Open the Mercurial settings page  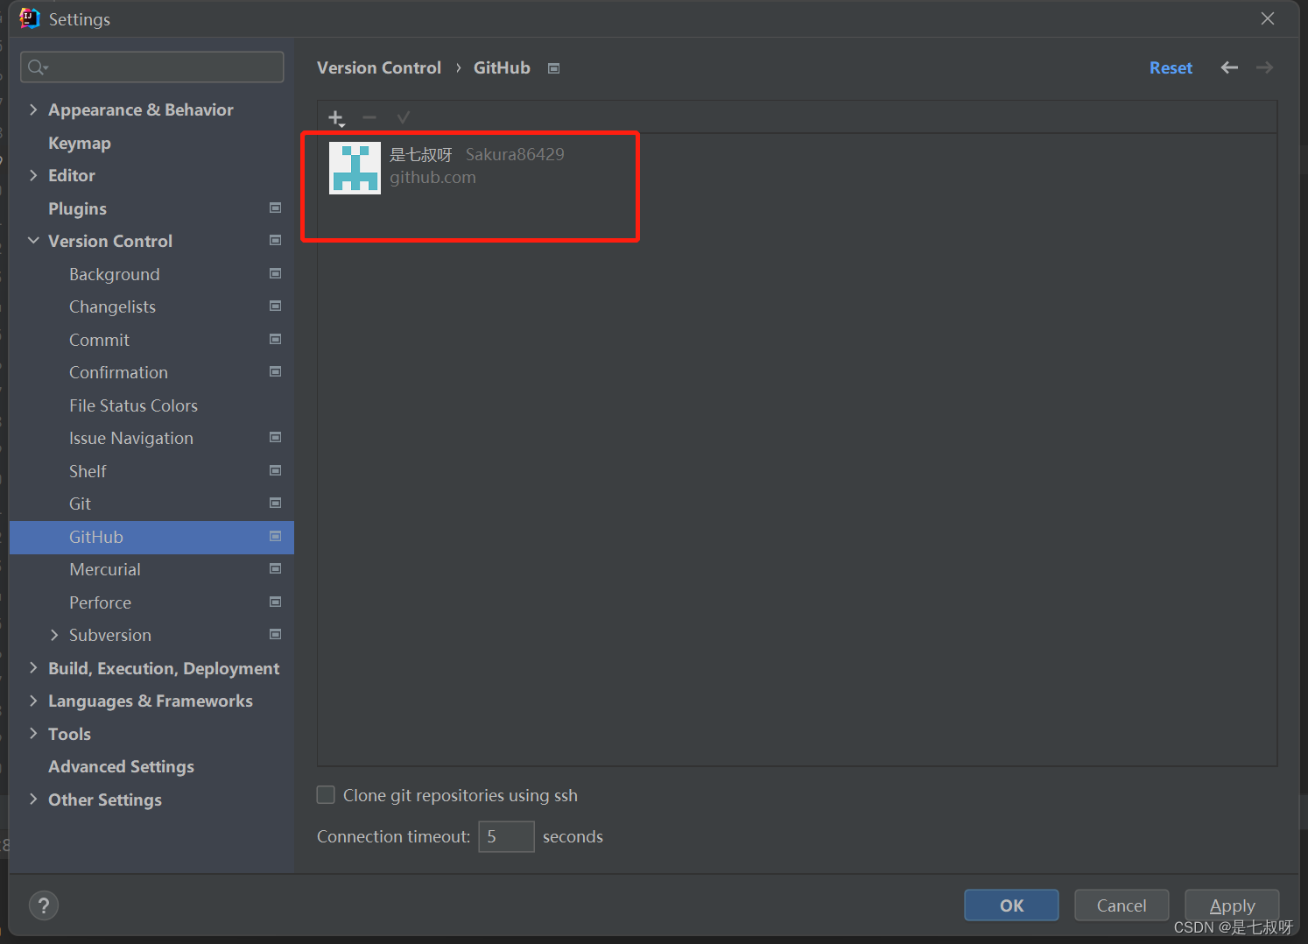pyautogui.click(x=105, y=569)
